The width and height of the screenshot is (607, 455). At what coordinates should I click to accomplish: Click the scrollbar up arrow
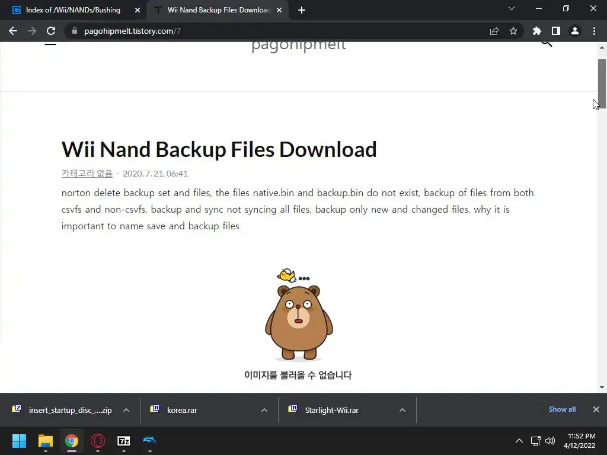click(602, 47)
